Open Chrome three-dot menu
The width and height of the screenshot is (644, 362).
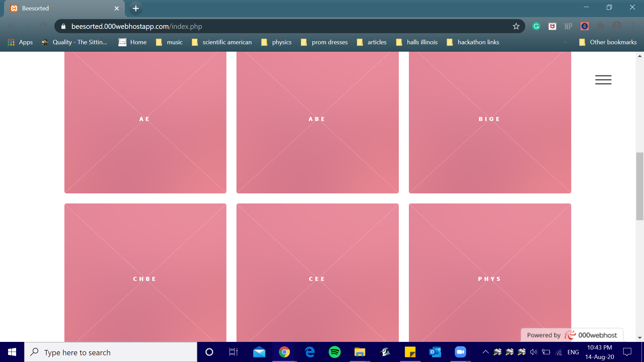633,26
